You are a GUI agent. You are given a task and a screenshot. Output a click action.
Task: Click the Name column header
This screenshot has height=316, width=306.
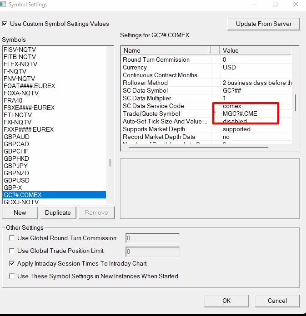coord(166,50)
